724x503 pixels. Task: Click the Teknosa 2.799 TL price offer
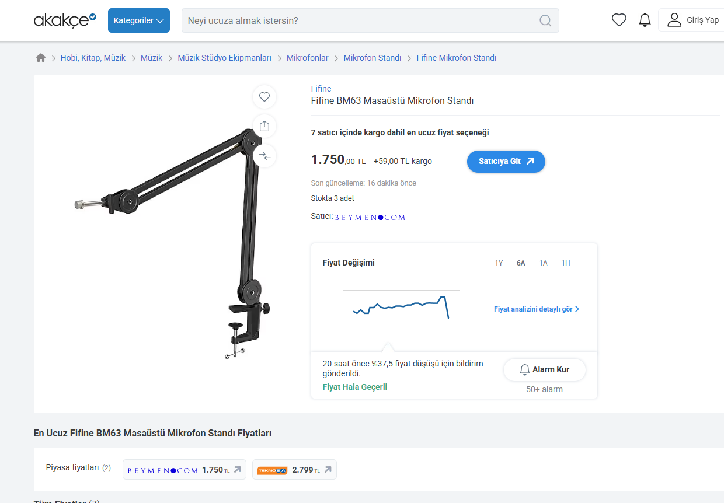click(x=294, y=470)
